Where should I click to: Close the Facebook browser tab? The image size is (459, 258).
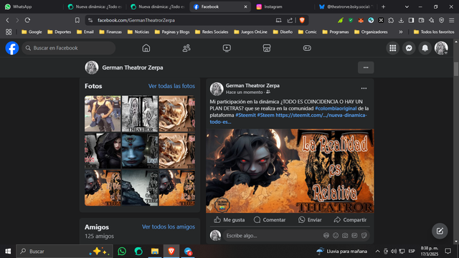click(245, 6)
